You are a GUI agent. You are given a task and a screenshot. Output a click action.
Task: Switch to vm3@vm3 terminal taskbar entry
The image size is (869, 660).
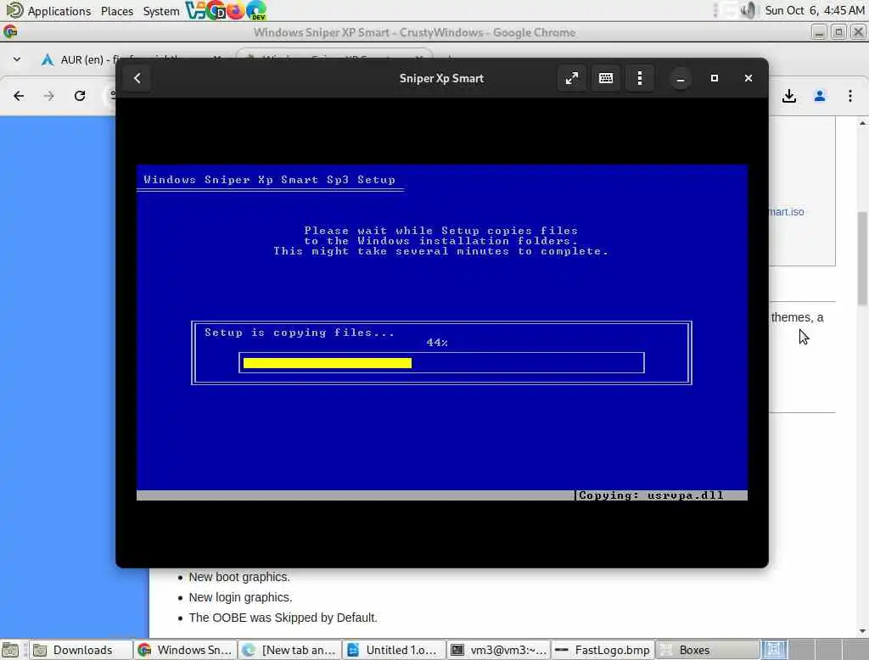click(x=499, y=650)
